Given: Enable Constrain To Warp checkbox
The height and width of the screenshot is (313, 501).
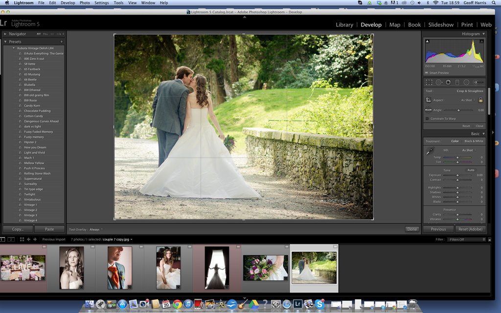Looking at the screenshot, I should (x=427, y=119).
